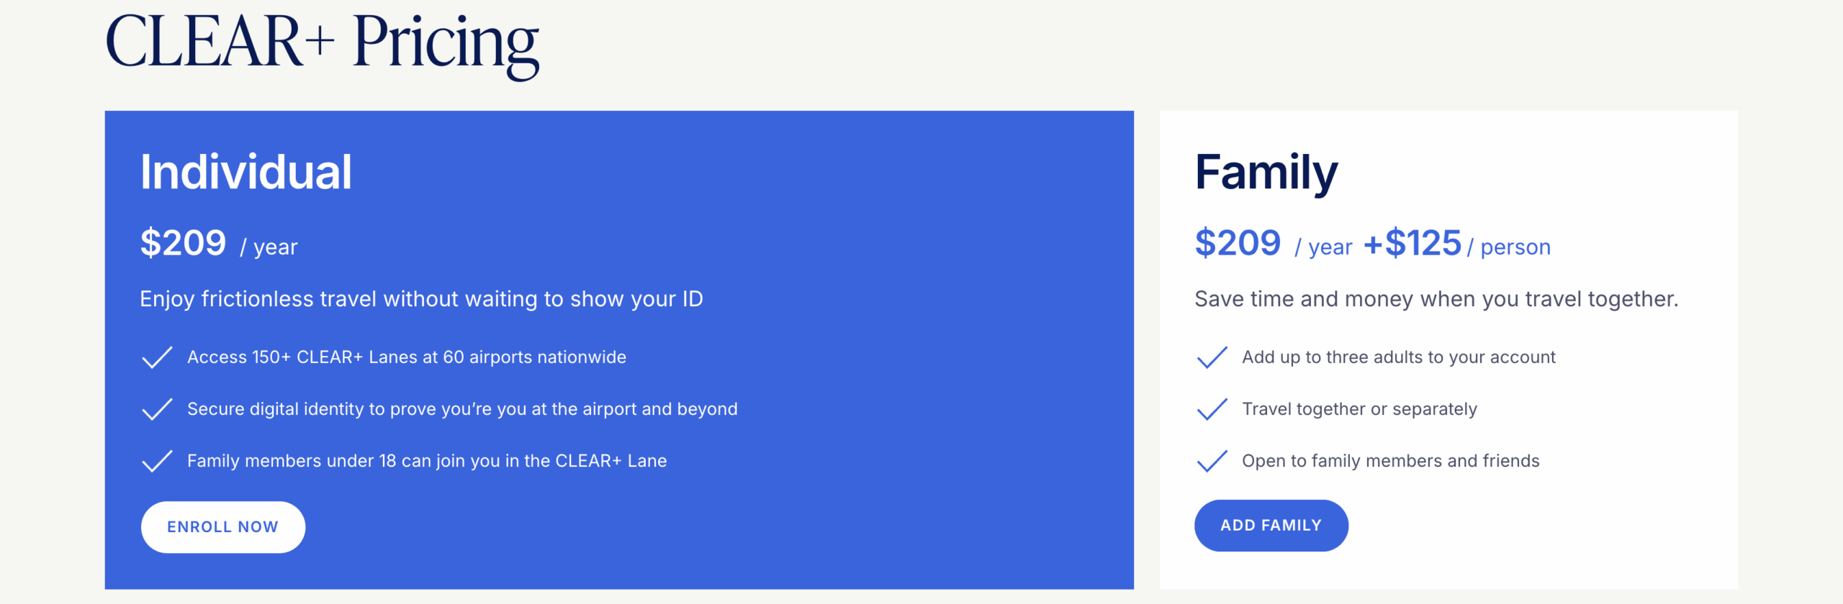Click the ENROLL NOW button
Image resolution: width=1843 pixels, height=604 pixels.
[x=222, y=527]
